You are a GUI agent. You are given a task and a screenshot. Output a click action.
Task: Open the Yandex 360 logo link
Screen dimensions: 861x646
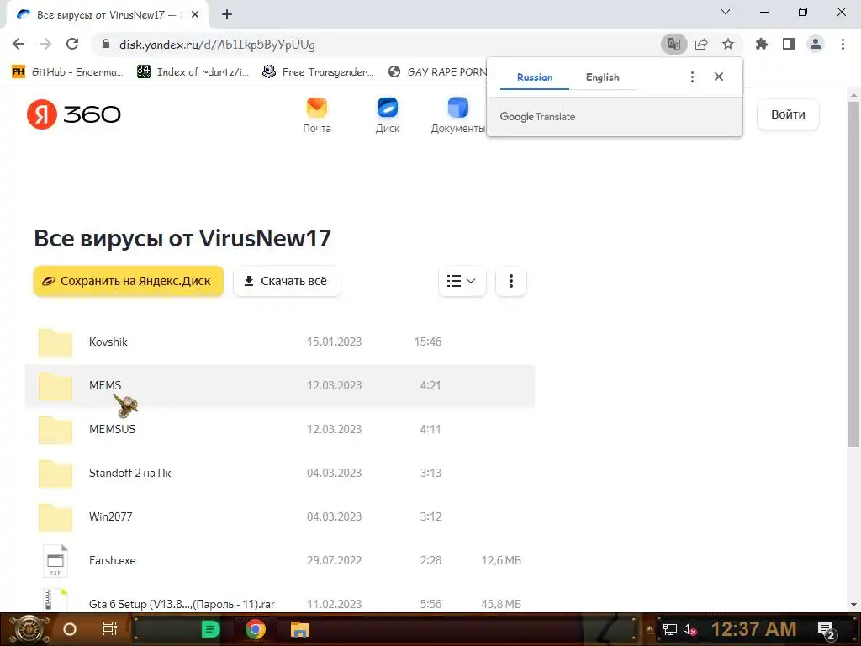point(74,114)
